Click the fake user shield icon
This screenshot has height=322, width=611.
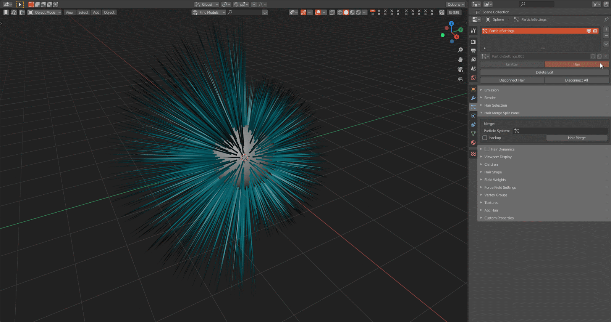pos(593,56)
